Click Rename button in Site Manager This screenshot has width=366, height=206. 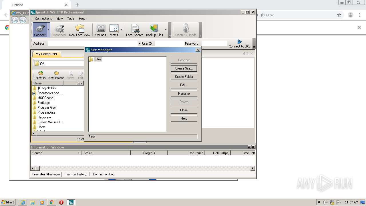click(x=184, y=94)
